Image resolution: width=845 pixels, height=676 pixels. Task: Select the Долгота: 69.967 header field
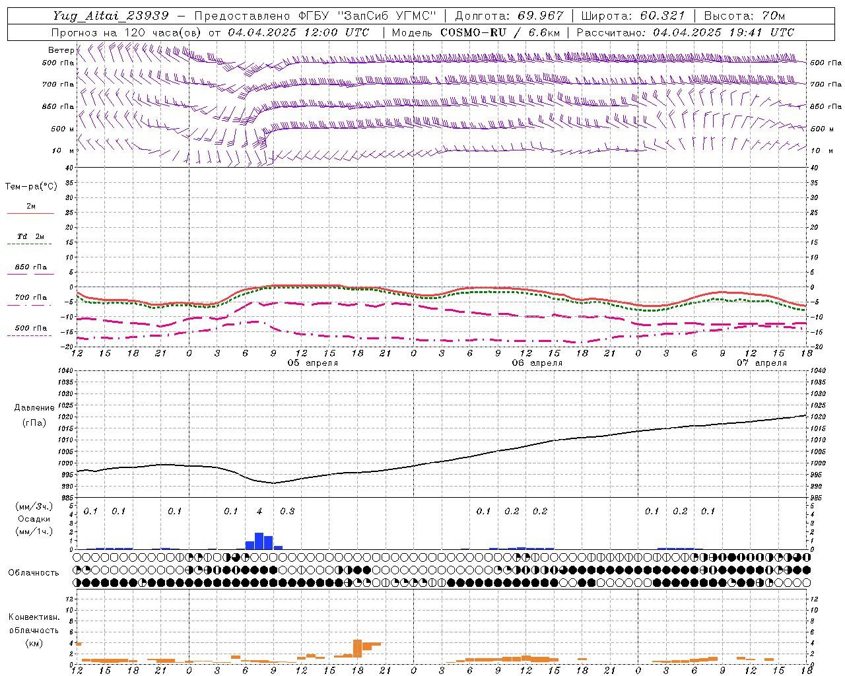510,16
